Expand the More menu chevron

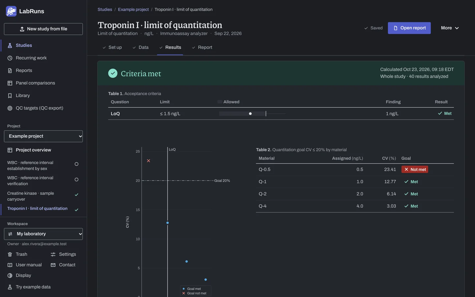457,28
